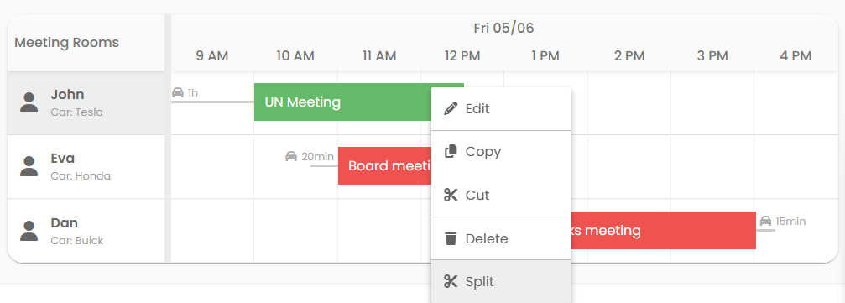Click the scissors icon beside Split
Screen dimensions: 845x303
point(451,281)
